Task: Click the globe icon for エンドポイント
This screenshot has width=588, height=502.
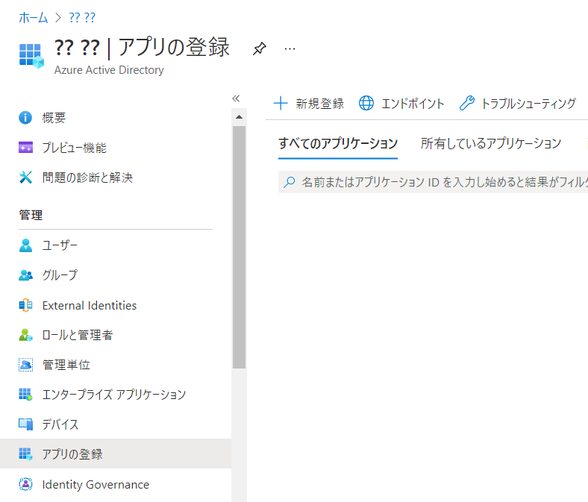Action: [366, 103]
